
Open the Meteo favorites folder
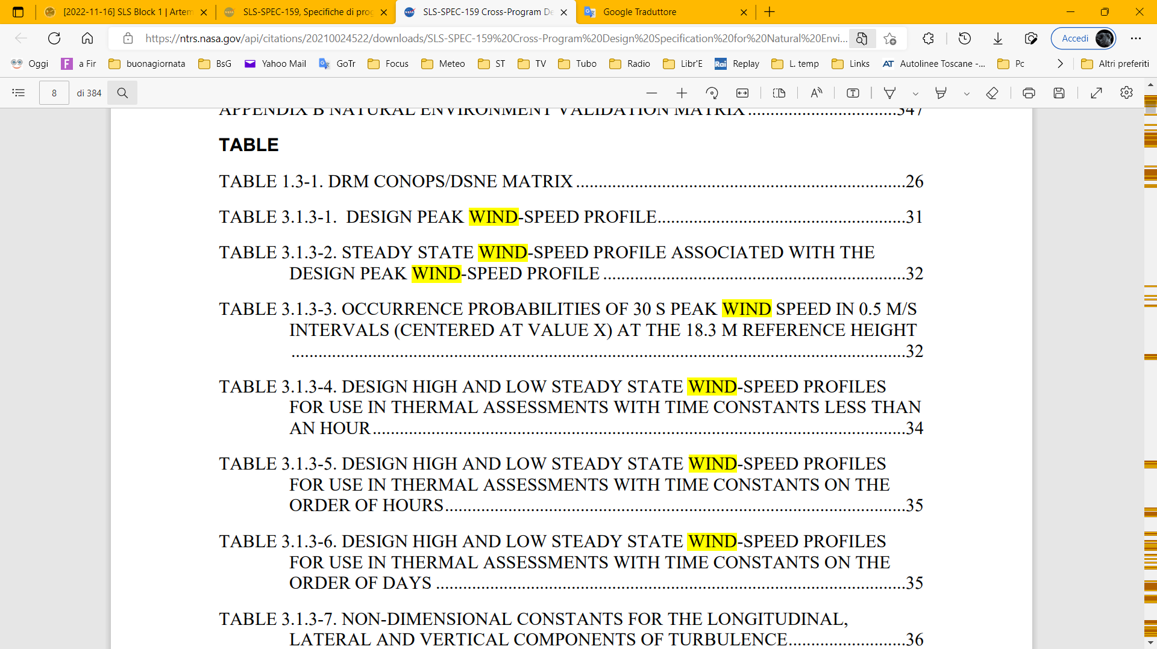(x=444, y=64)
